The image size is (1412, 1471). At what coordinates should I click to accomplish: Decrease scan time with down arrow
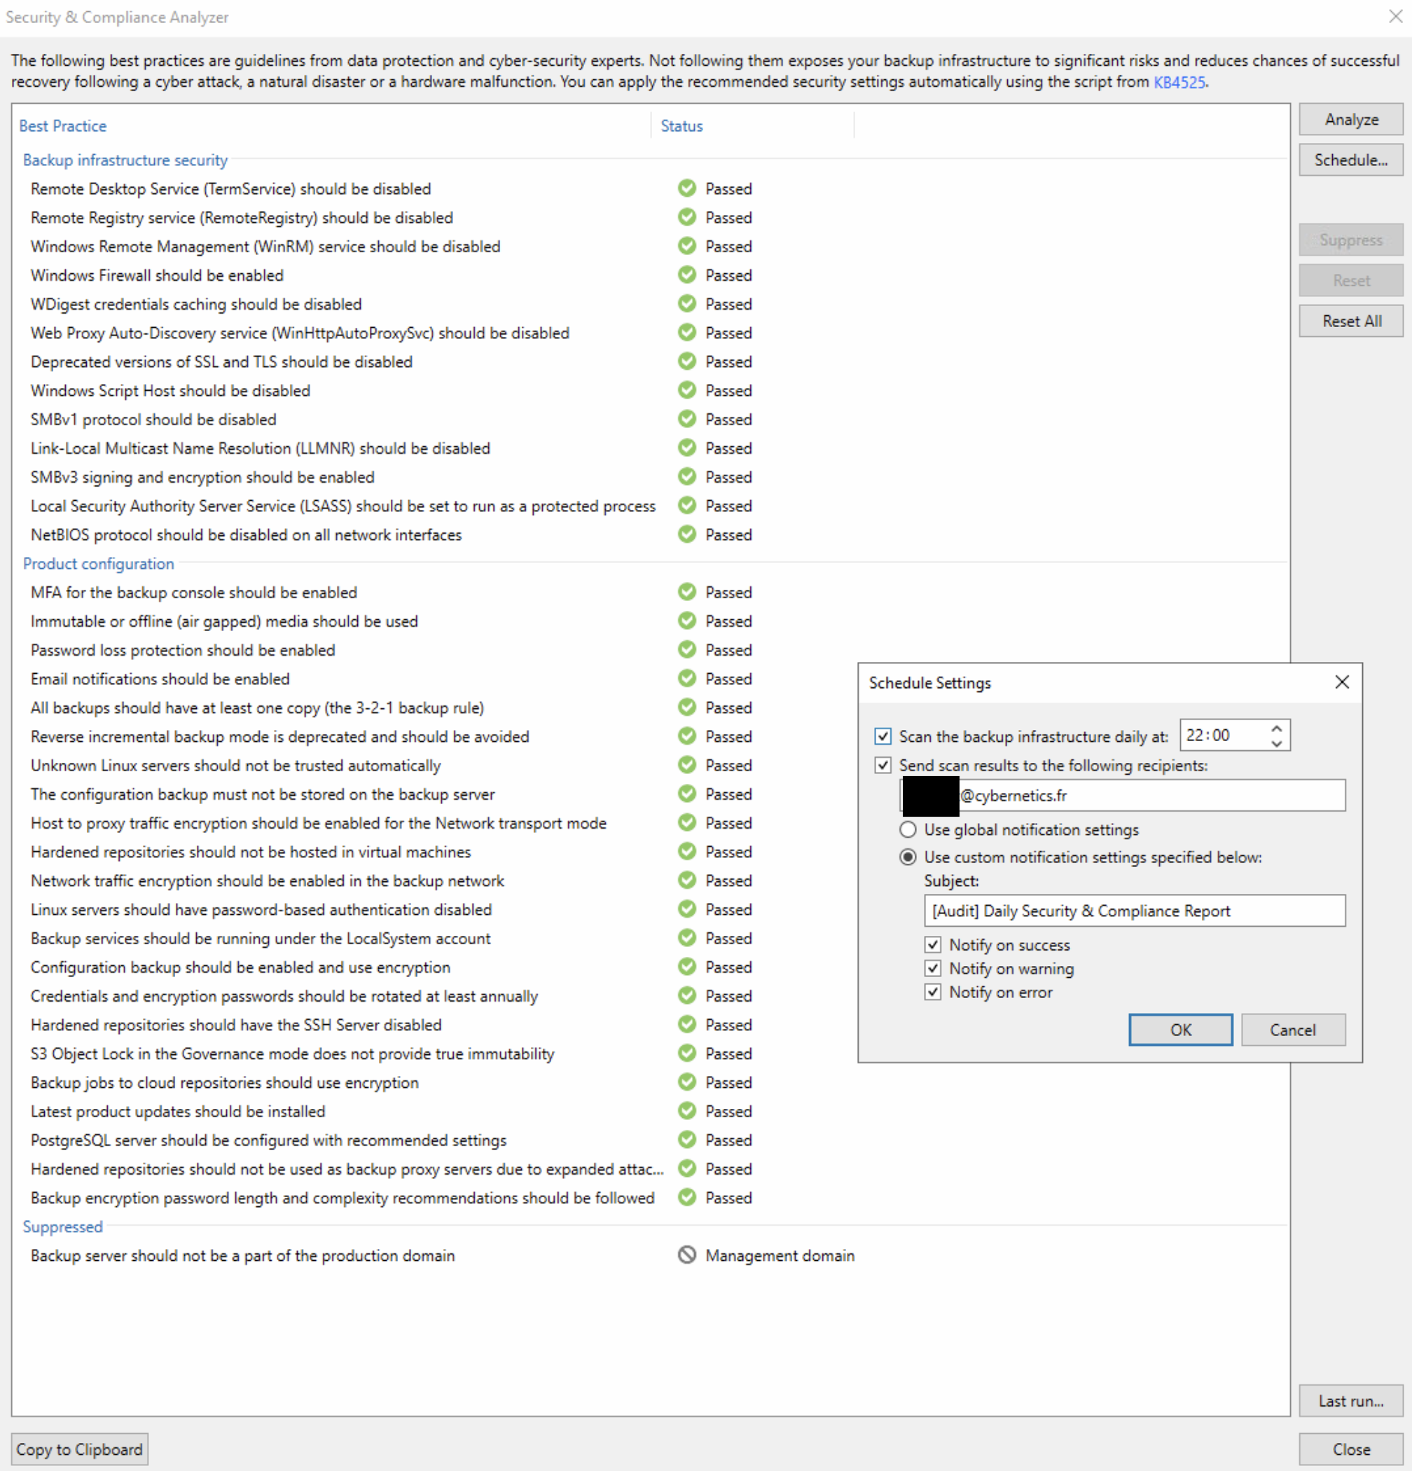(1276, 743)
